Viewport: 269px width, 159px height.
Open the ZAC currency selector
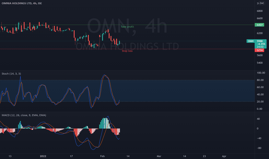point(262,3)
